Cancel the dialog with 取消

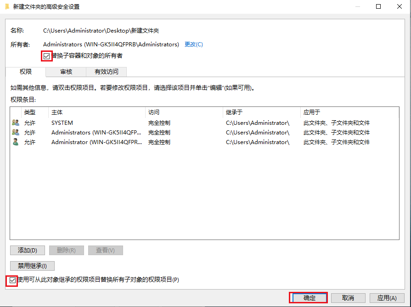[348, 298]
